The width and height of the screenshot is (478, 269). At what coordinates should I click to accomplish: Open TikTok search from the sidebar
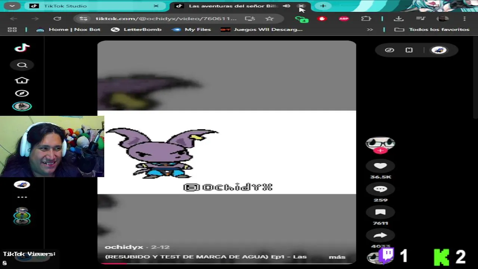22,65
